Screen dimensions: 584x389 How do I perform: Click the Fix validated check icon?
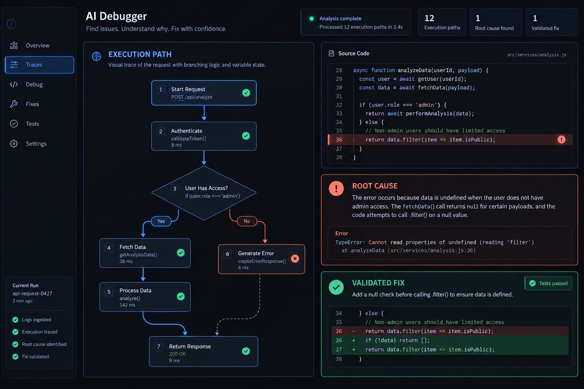tap(15, 357)
